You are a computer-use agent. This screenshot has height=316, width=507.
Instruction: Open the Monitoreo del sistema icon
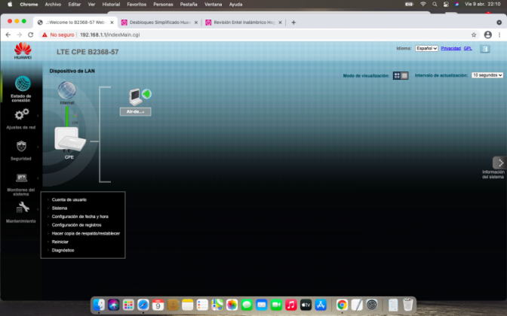coord(22,178)
